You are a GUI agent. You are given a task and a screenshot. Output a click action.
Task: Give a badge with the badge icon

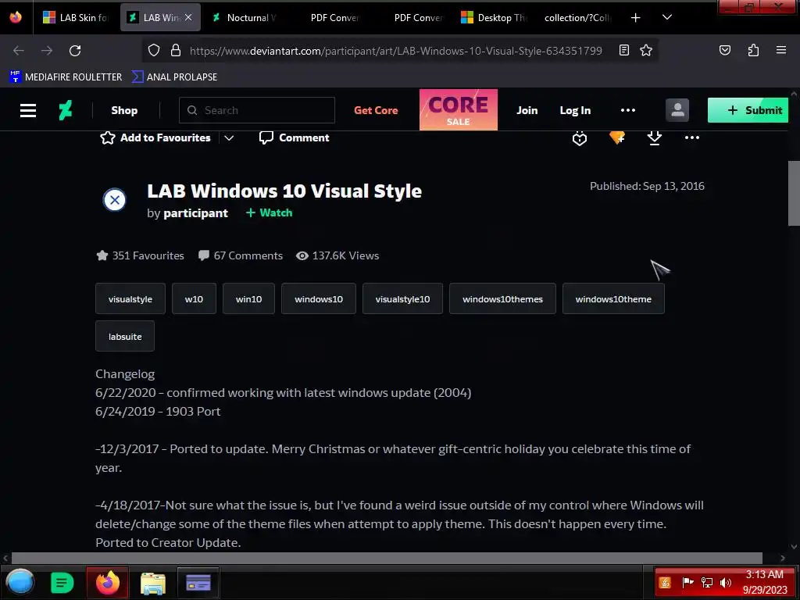coord(580,138)
